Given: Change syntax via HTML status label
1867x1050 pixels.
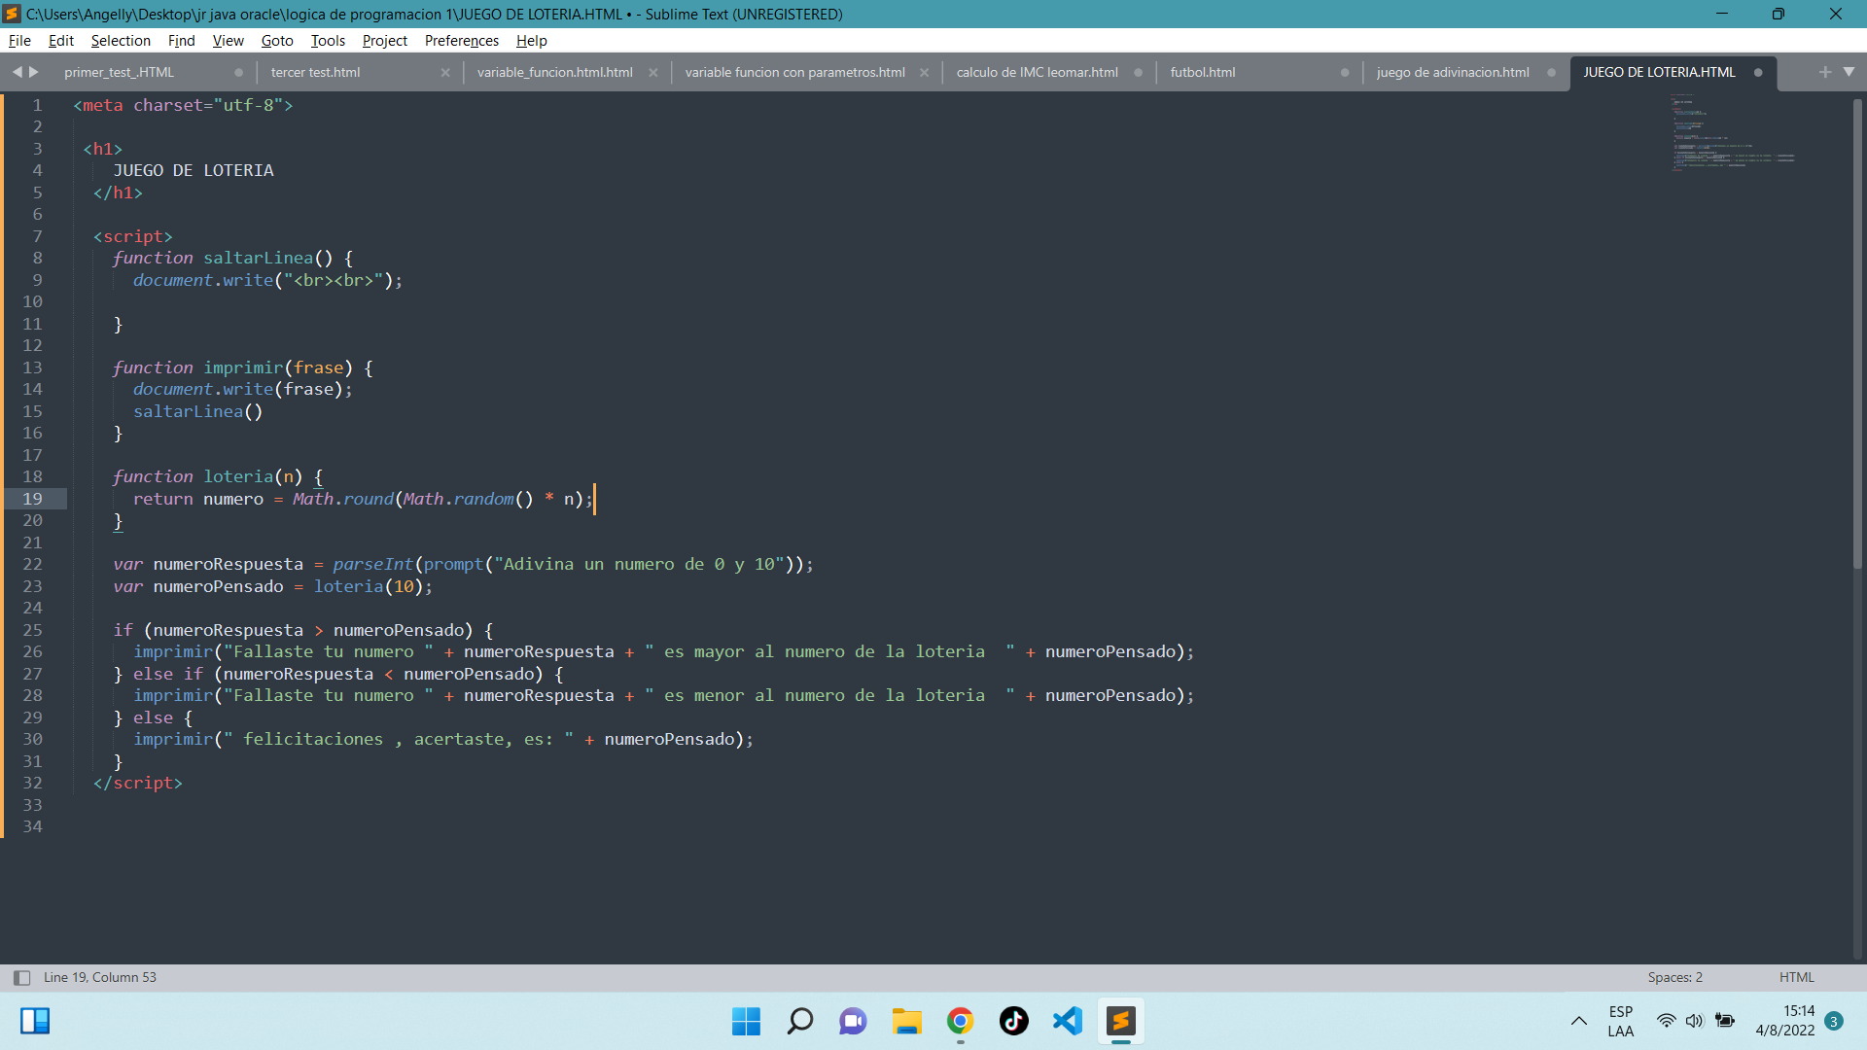Looking at the screenshot, I should 1796,977.
